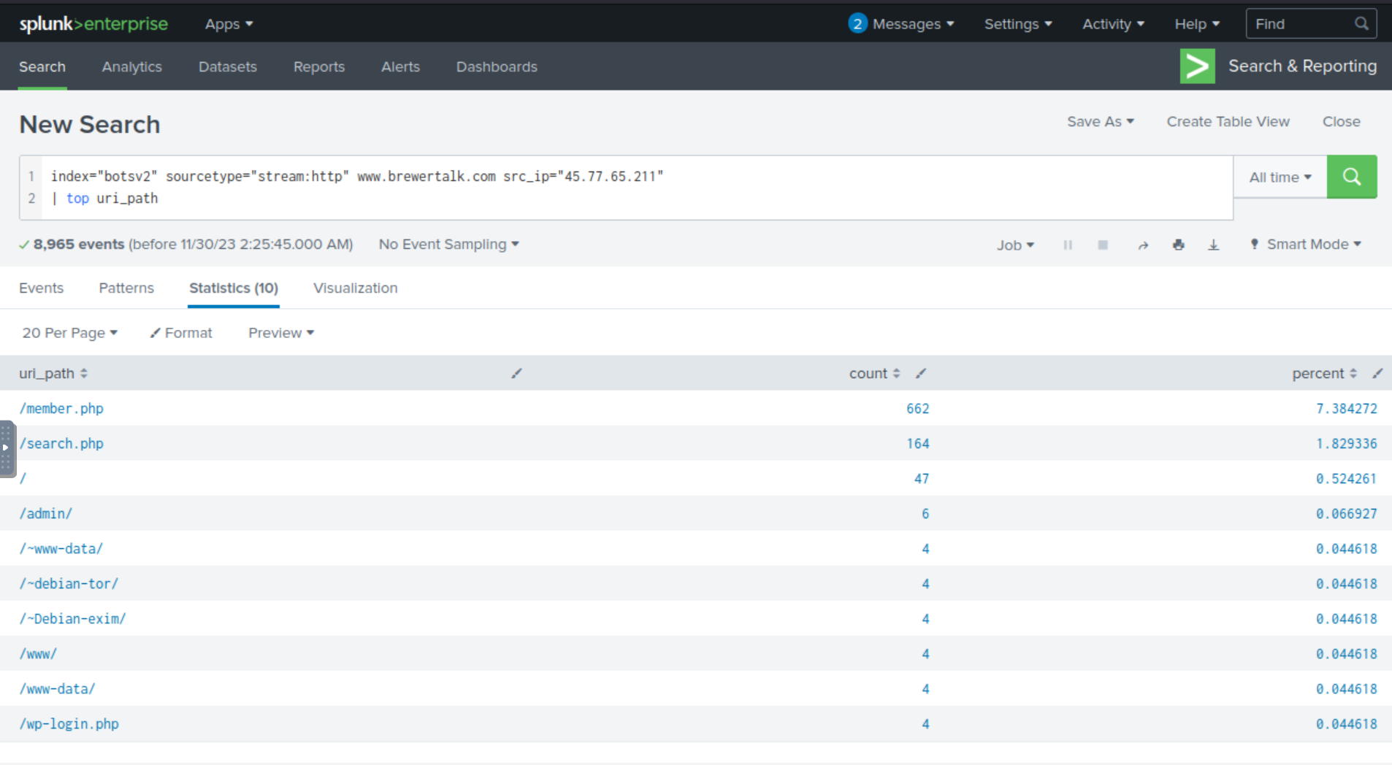Image resolution: width=1392 pixels, height=765 pixels.
Task: Open the Job dropdown
Action: (1015, 245)
